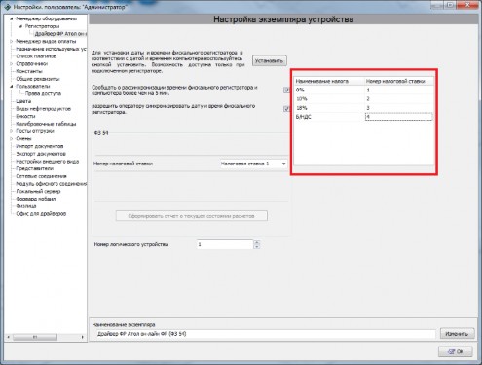
Task: Collapse the Регистраторы tree node
Action: coord(20,26)
